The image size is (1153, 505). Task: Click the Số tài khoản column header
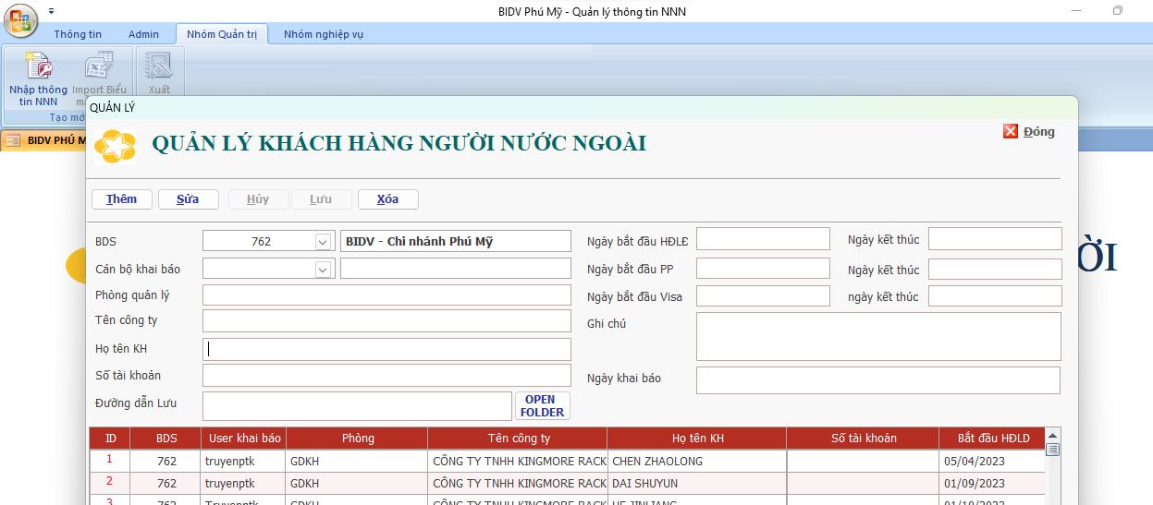coord(864,438)
